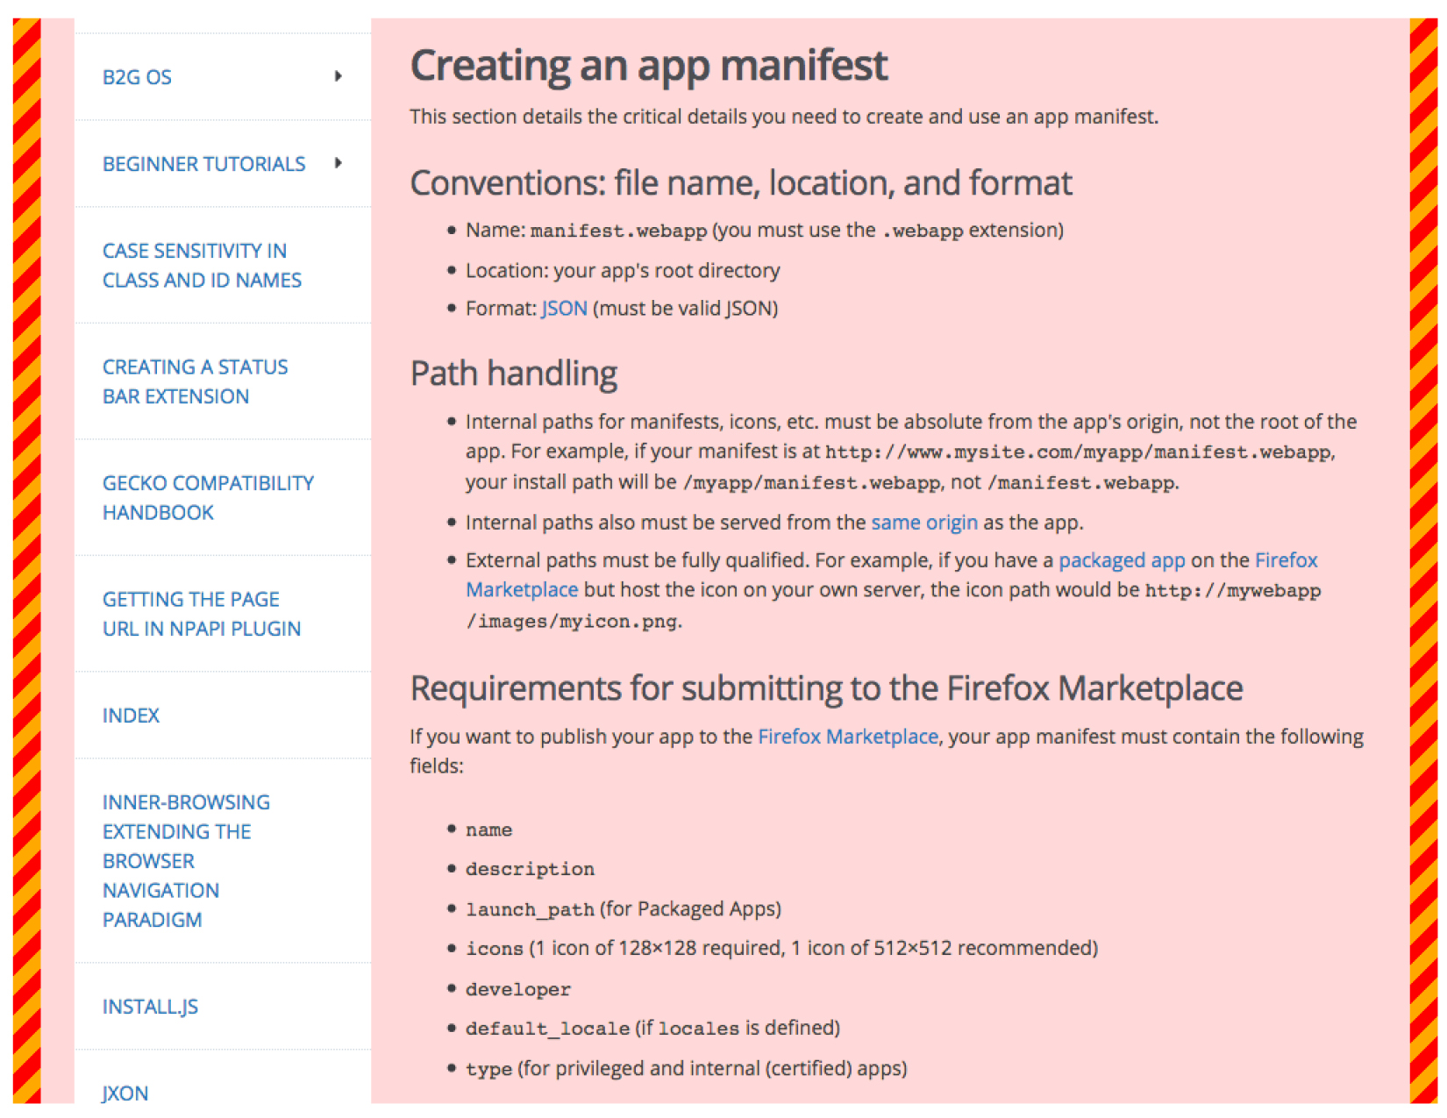Navigate to GECKO COMPATIBILITY HANDBOOK
The image size is (1447, 1118).
click(208, 497)
